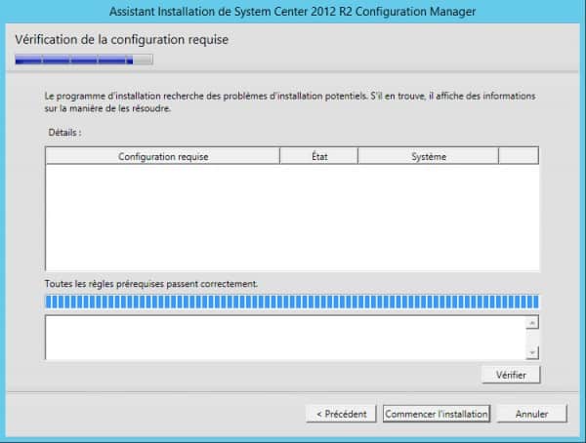Click the Détails label
586x443 pixels.
(x=63, y=131)
